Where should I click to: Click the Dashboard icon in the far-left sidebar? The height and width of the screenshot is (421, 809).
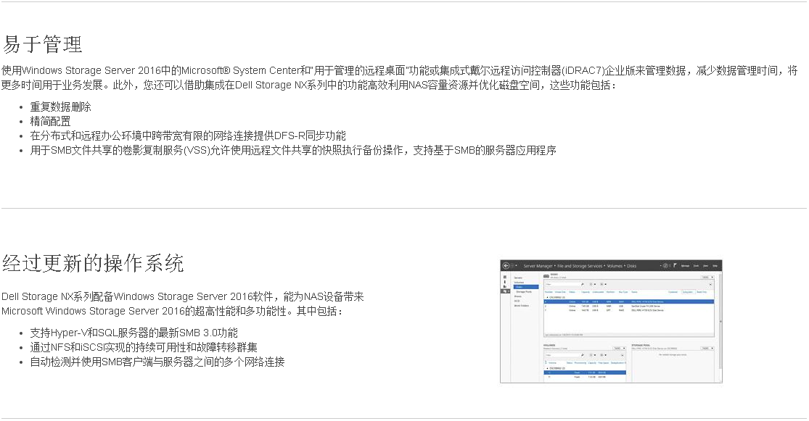(x=505, y=277)
